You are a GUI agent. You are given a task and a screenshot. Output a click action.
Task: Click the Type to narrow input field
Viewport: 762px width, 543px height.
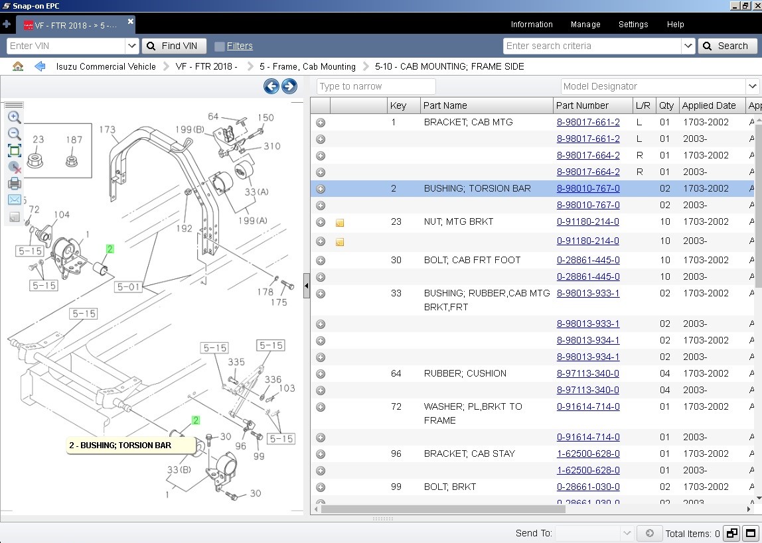coord(376,86)
